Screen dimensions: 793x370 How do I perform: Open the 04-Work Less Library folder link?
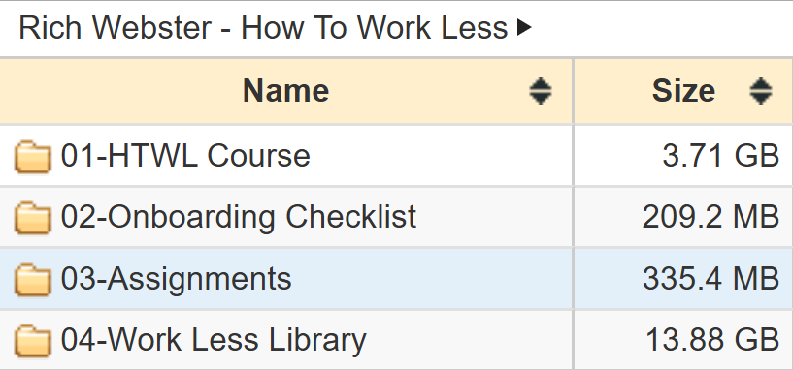point(214,341)
